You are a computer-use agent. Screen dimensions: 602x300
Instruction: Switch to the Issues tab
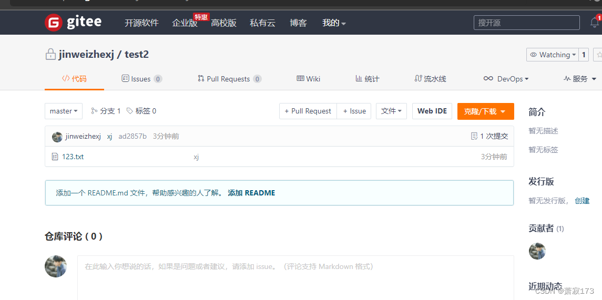point(141,79)
